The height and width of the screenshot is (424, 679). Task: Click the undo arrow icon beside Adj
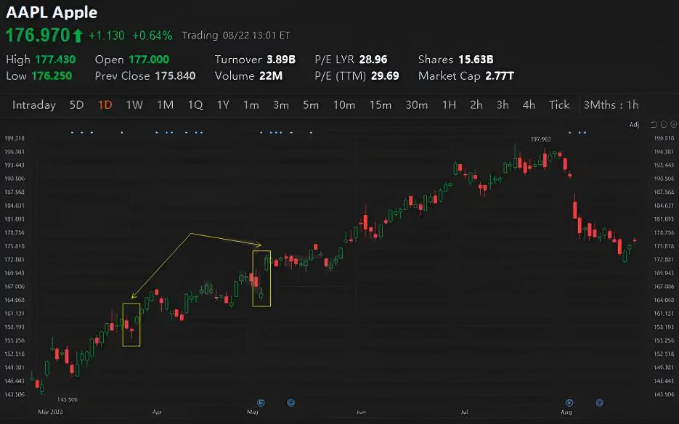coord(654,125)
